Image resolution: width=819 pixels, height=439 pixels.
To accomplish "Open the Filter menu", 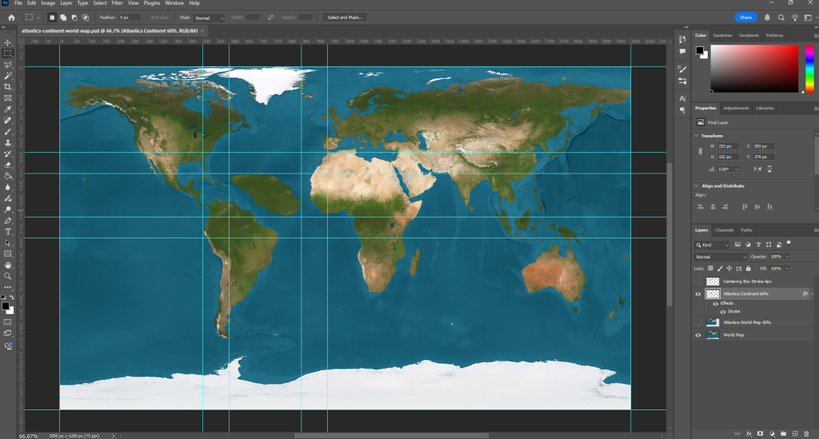I will 117,3.
